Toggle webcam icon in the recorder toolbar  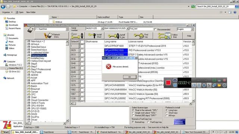(204, 85)
